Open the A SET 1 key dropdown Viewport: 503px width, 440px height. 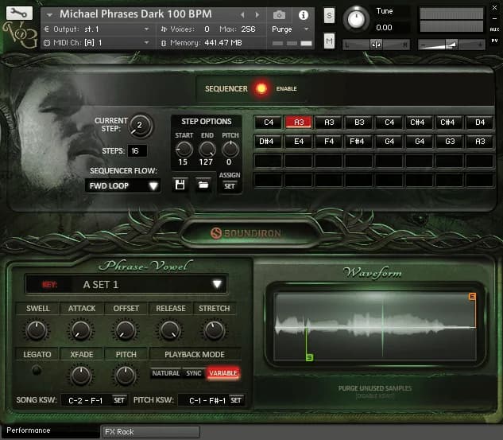click(126, 284)
